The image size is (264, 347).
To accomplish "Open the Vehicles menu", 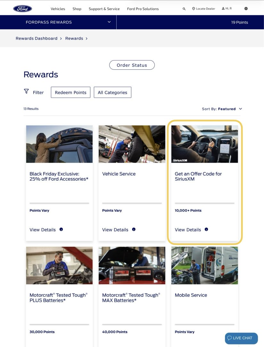I will [x=58, y=9].
